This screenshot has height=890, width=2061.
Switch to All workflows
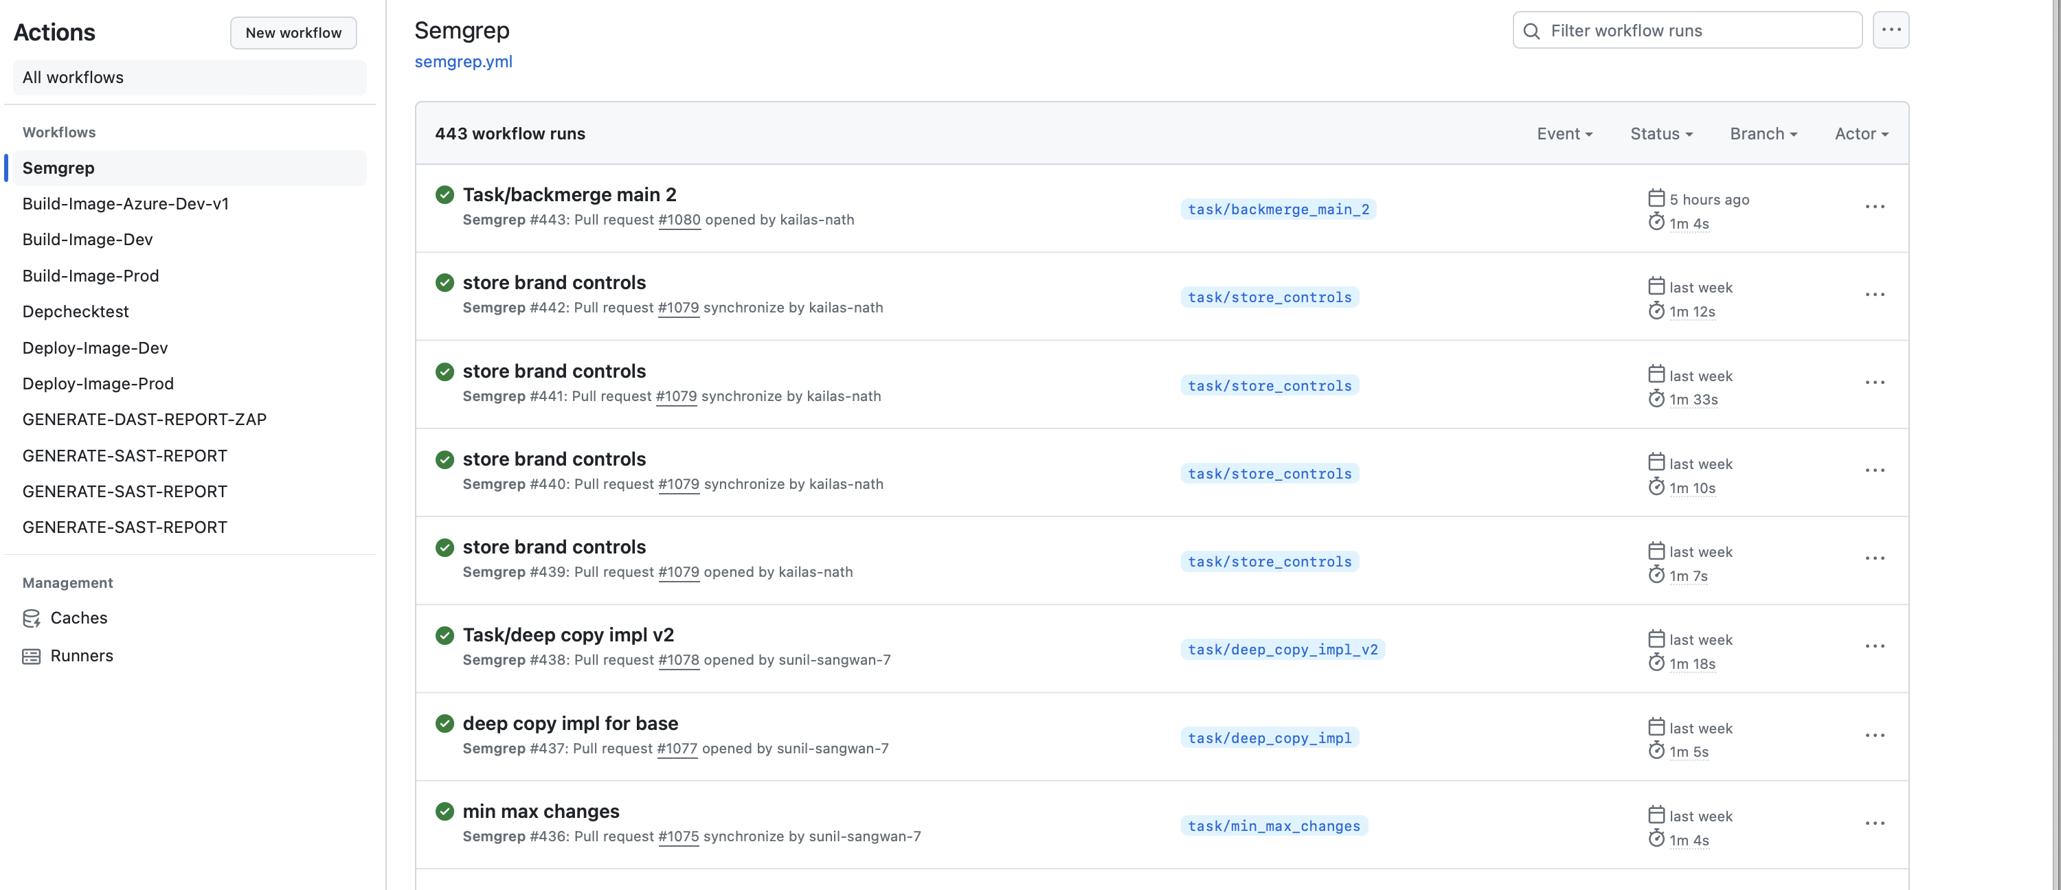73,77
